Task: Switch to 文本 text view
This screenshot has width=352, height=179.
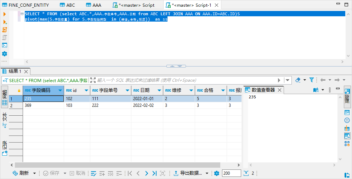Action: [x=5, y=121]
